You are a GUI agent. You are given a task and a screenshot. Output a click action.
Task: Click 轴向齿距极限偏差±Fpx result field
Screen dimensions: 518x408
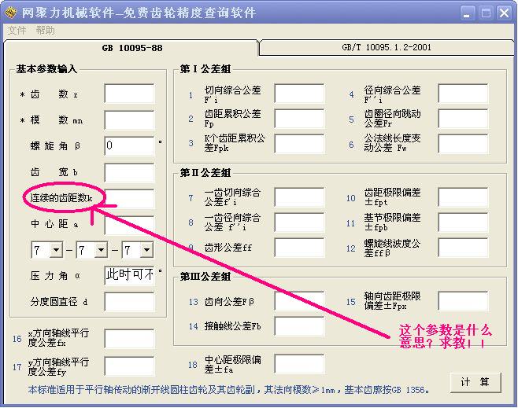[463, 301]
